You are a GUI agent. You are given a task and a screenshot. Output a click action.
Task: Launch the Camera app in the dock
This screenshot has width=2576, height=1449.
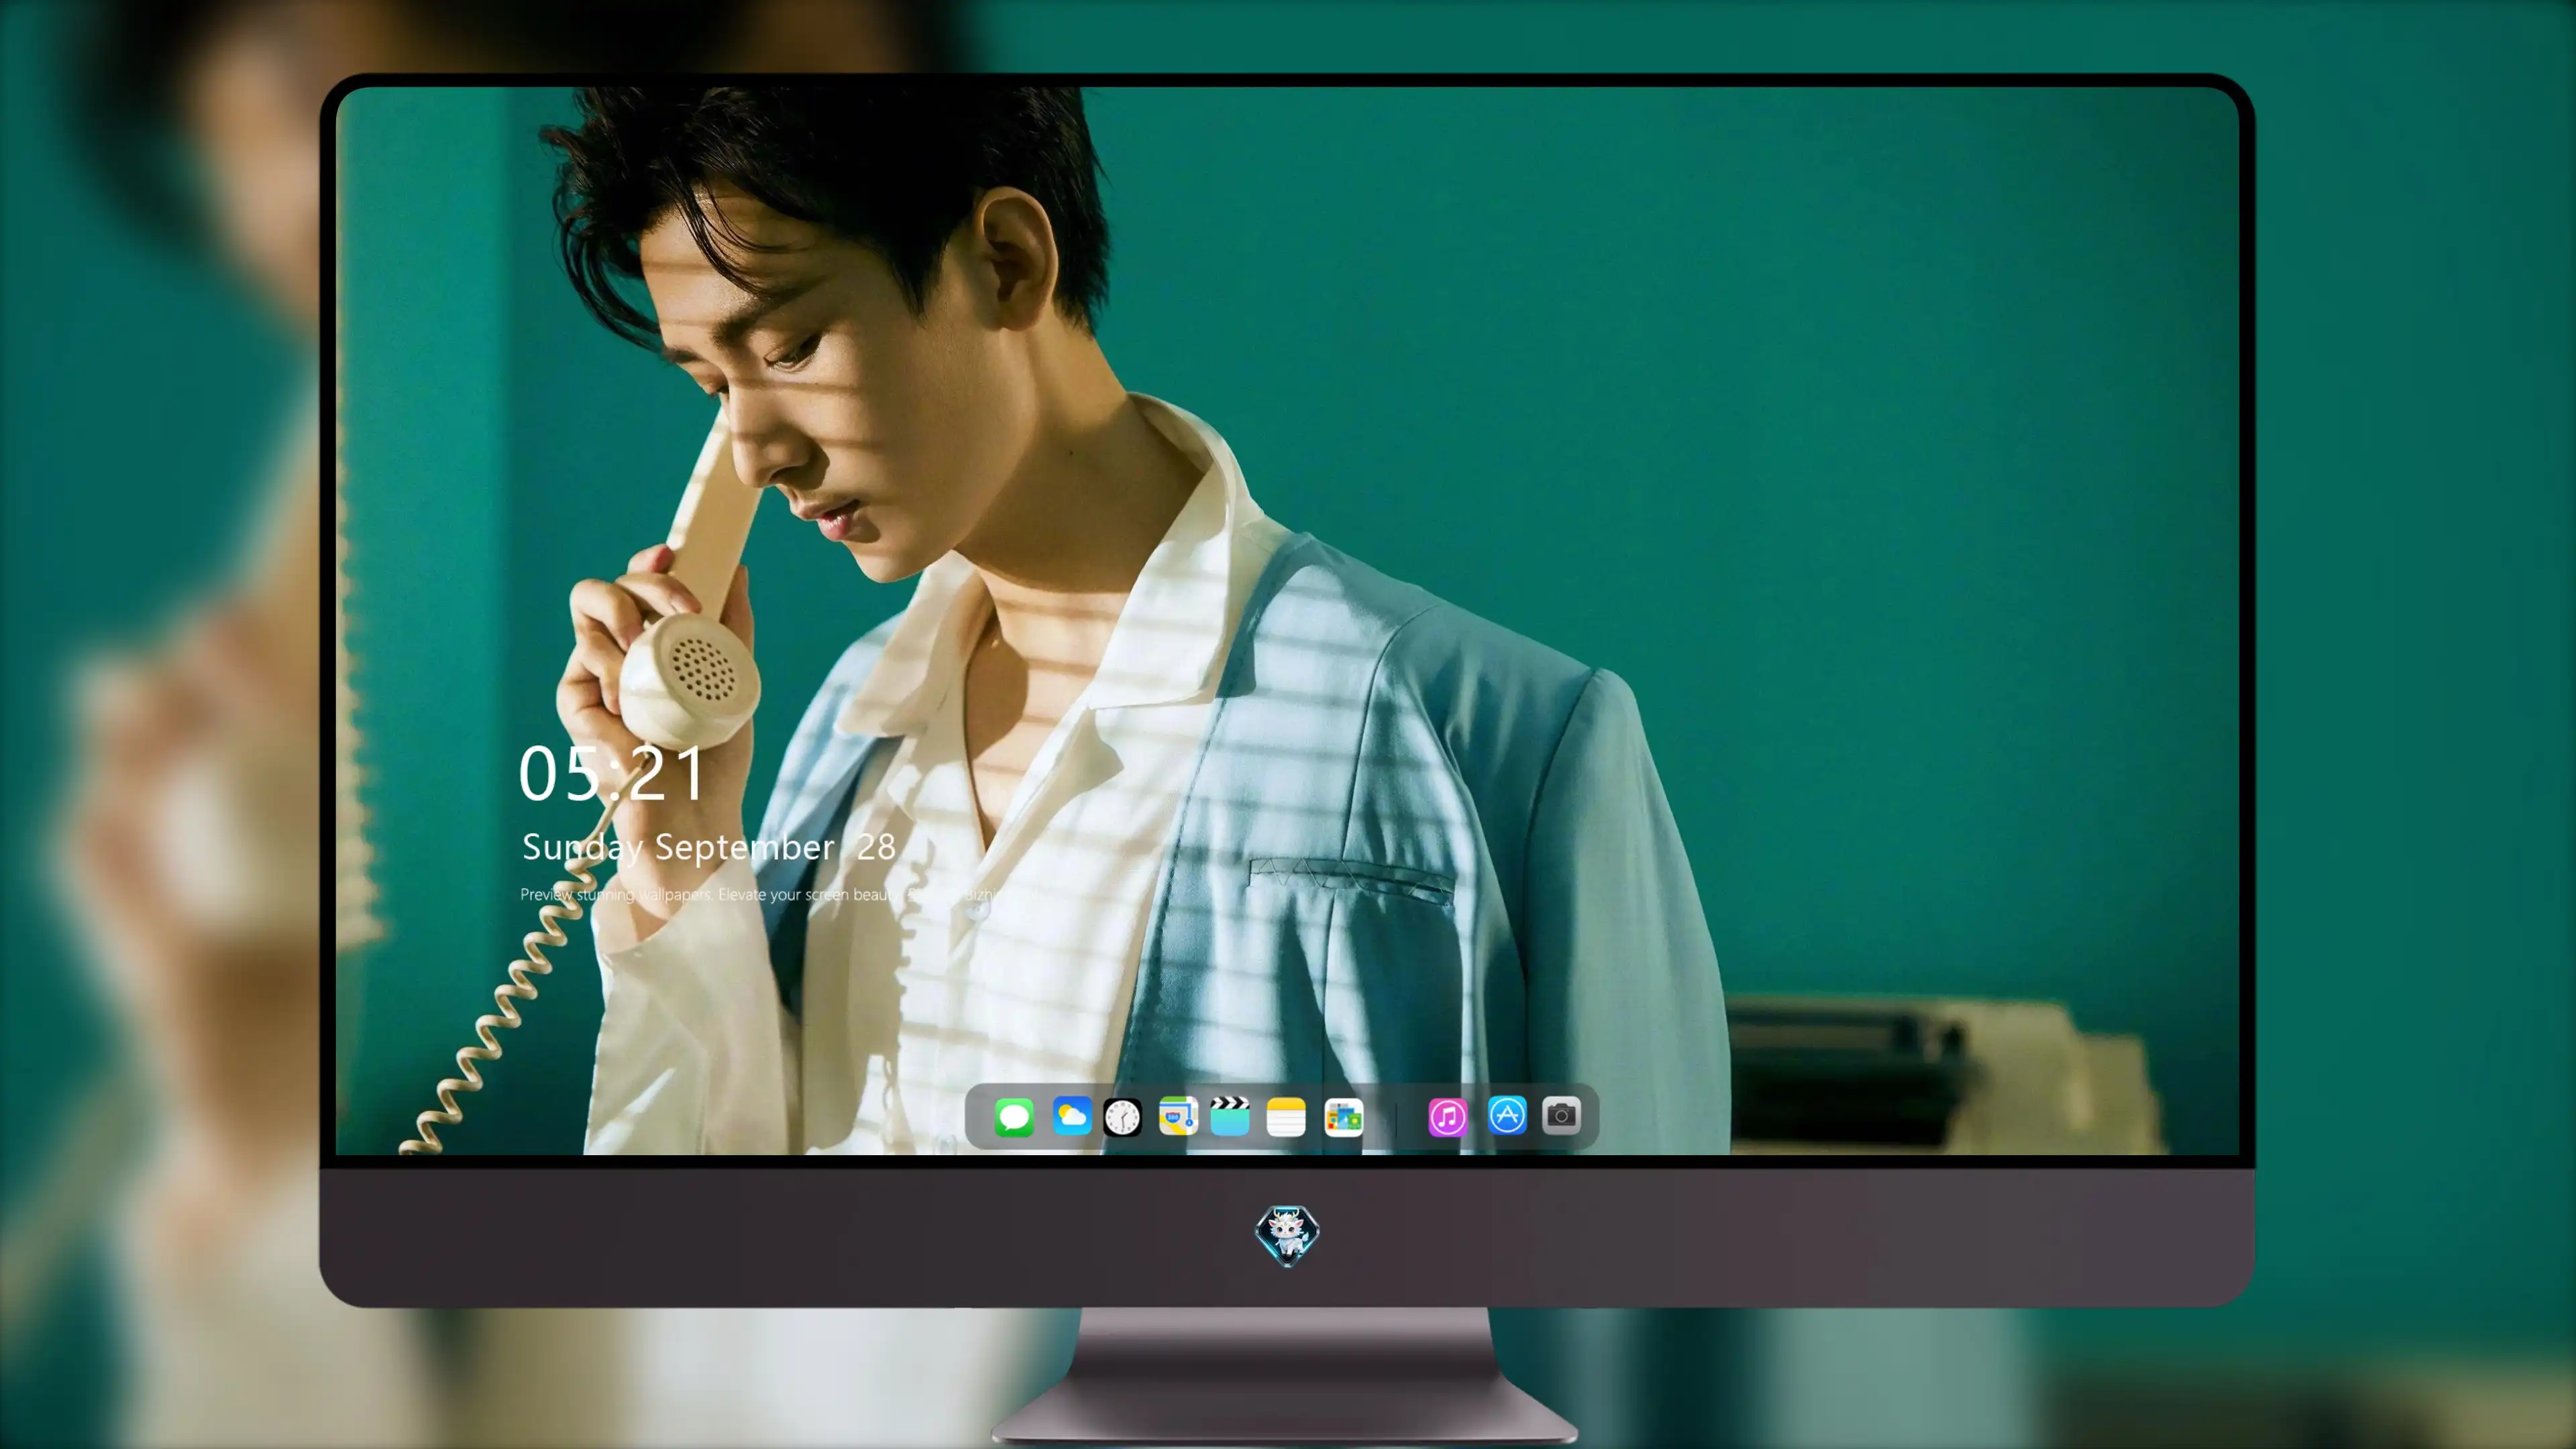(x=1561, y=1115)
